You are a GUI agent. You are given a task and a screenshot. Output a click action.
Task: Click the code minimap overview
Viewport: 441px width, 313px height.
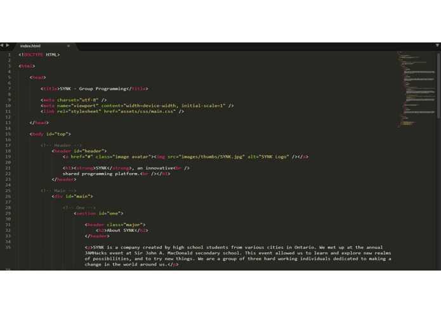point(416,90)
